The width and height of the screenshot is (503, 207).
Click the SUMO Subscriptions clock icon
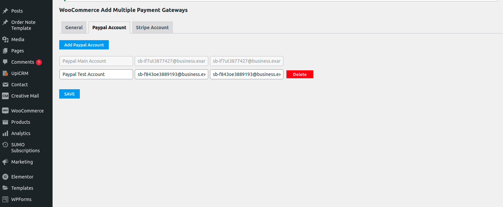[x=5, y=145]
